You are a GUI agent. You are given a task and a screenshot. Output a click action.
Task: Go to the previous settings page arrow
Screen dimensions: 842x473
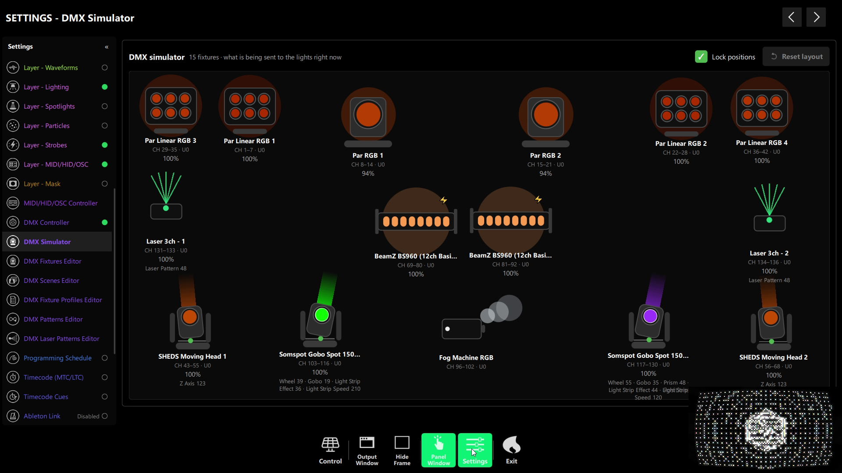coord(792,17)
